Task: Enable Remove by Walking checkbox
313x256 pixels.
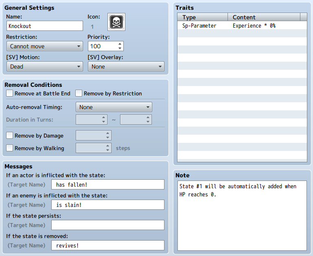Action: pos(10,148)
